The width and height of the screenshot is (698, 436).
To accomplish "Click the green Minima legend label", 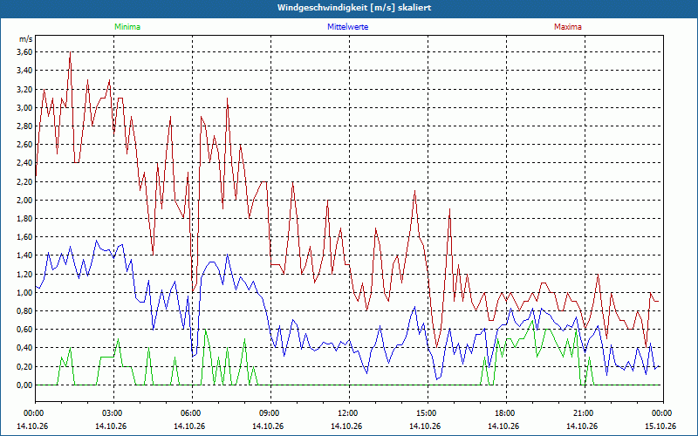I will pos(127,27).
